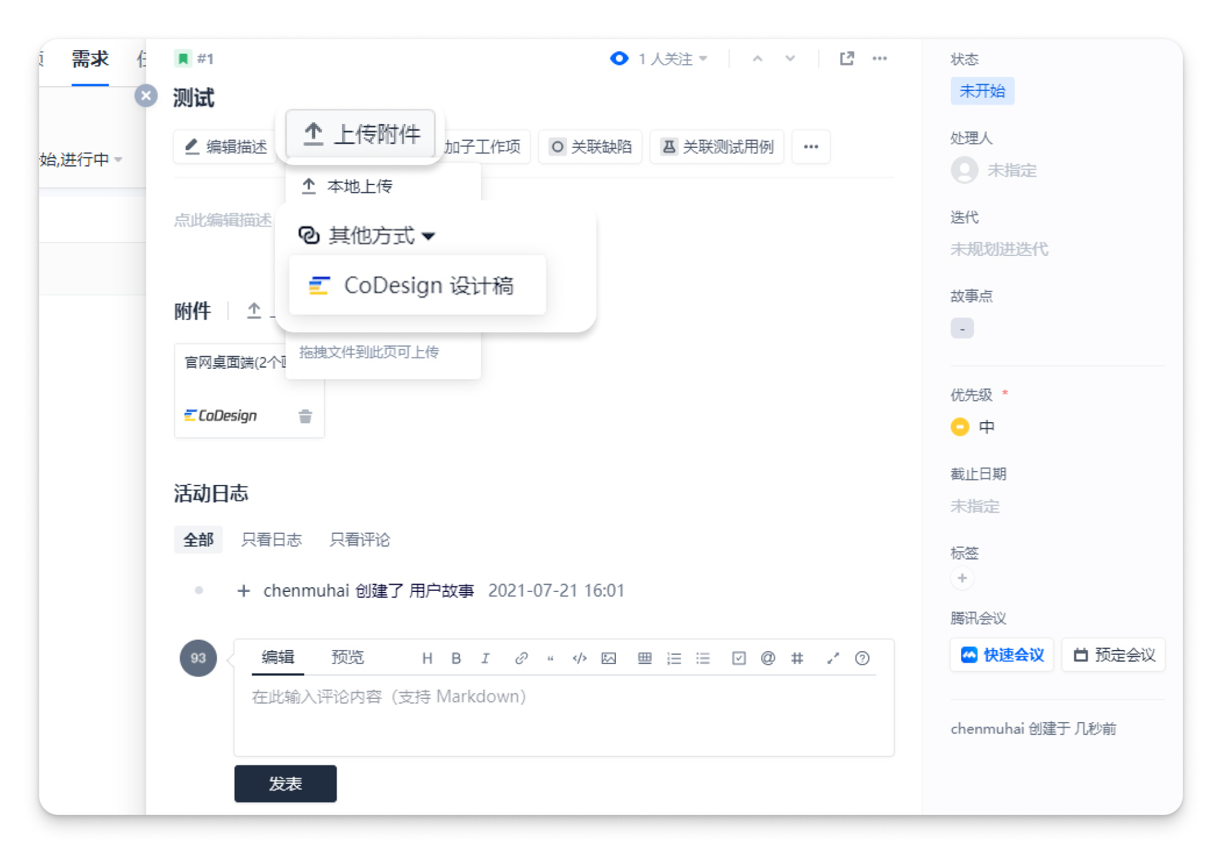The width and height of the screenshot is (1222, 854).
Task: Click the 发表 publish button
Action: 285,783
